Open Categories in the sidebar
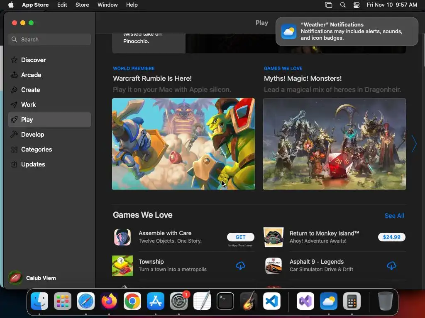425x318 pixels. tap(49, 149)
